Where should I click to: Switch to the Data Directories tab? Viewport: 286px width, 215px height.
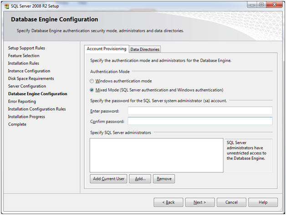tap(145, 49)
